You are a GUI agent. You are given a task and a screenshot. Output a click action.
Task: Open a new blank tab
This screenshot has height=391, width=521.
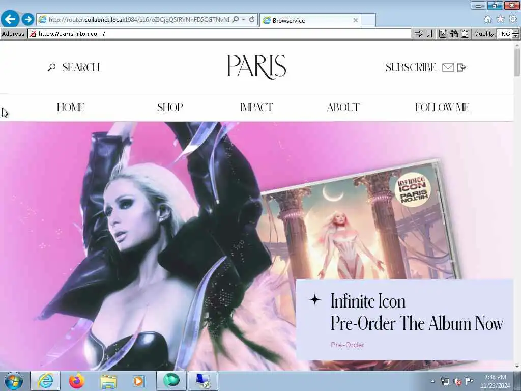368,20
